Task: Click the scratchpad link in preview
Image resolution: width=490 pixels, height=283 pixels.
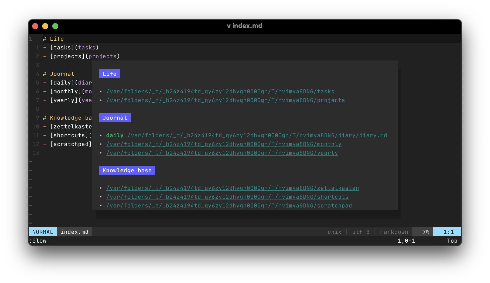Action: pos(229,205)
